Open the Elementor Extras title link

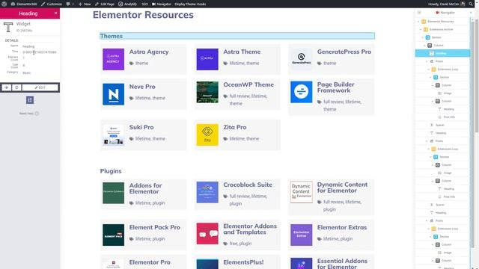click(342, 227)
